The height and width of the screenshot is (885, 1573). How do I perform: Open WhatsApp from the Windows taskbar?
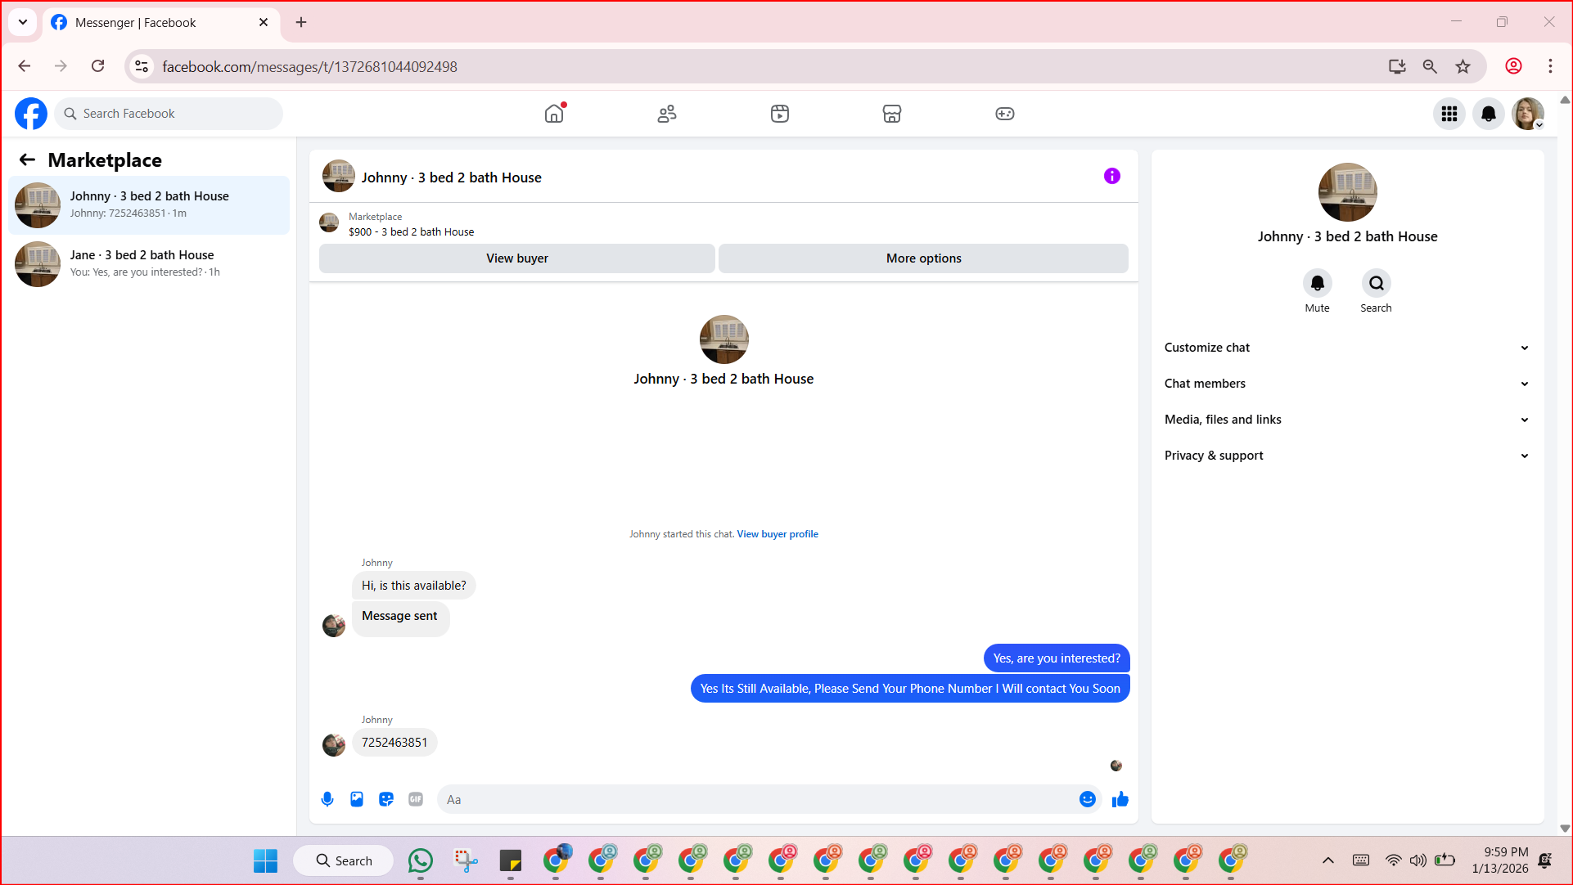point(420,860)
